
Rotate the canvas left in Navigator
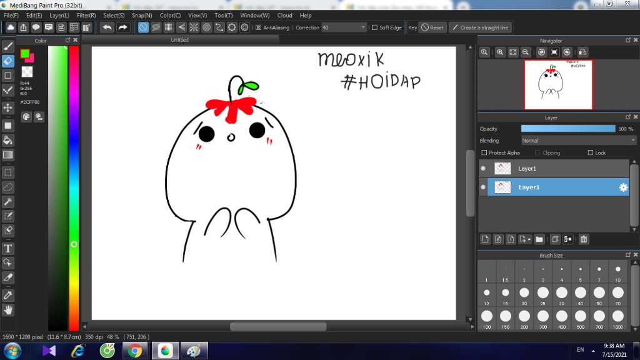coord(542,52)
